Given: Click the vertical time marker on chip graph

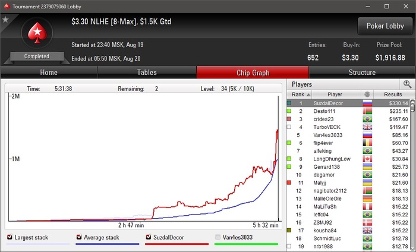Looking at the screenshot, I should tap(278, 158).
